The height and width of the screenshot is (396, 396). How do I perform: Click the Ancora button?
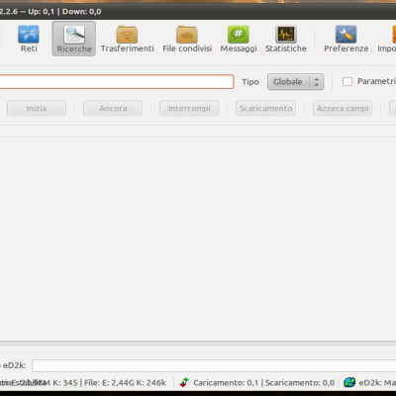pos(113,108)
